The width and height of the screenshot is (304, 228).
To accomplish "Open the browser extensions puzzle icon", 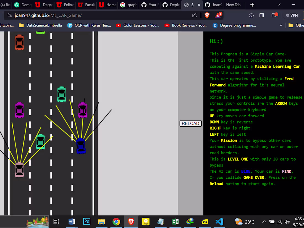I will pos(251,15).
